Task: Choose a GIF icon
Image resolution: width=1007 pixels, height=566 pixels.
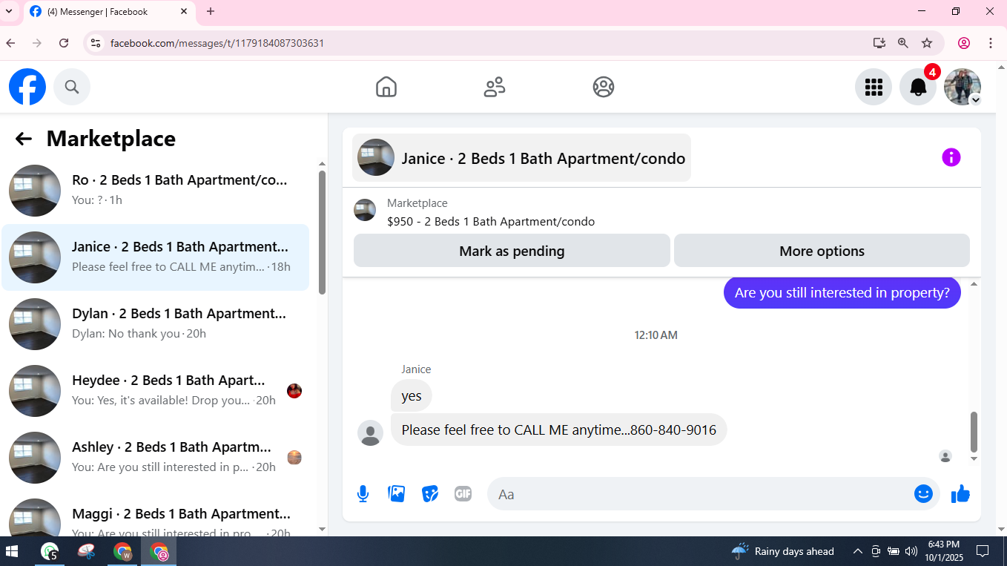Action: 463,494
